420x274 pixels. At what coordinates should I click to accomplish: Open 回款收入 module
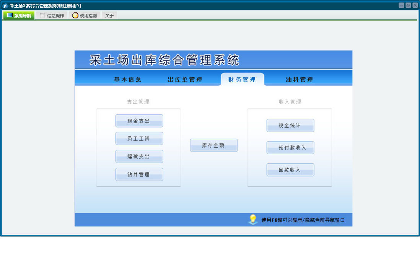(290, 170)
